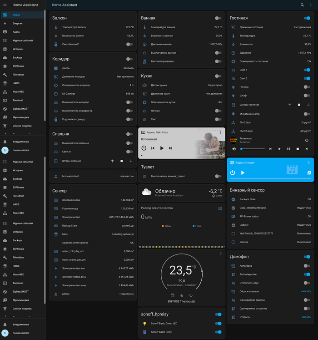The height and width of the screenshot is (340, 318).
Task: Click the Температура балкон thermometer icon
Action: tap(56, 27)
